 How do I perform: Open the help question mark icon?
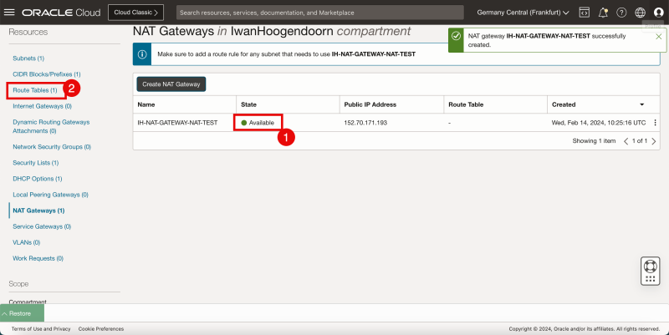pyautogui.click(x=621, y=13)
